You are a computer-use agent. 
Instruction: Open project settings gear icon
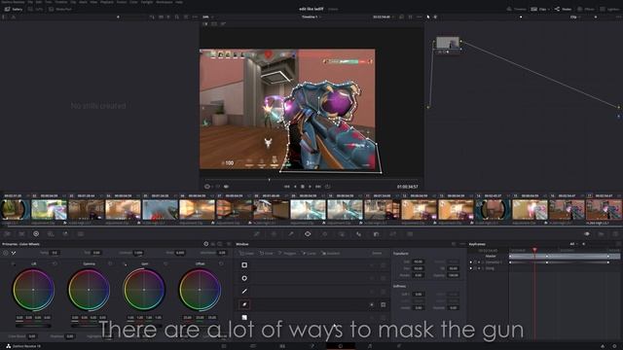click(614, 346)
